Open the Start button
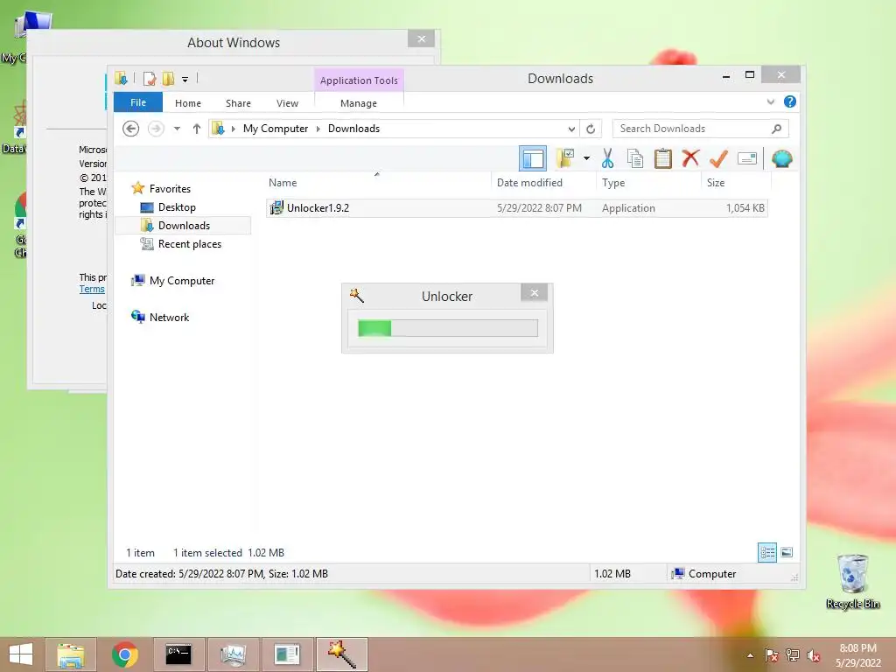896x672 pixels. coord(21,654)
